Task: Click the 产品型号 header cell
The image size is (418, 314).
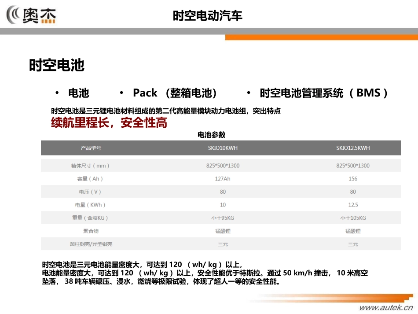Action: 91,148
